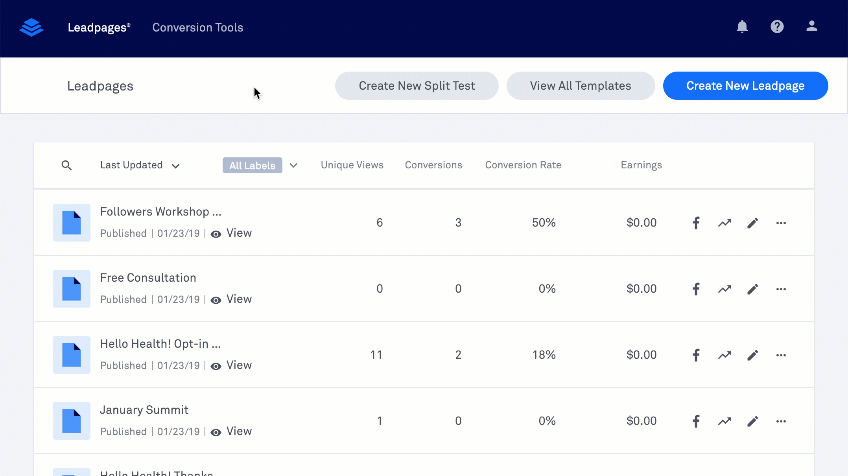Open analytics for January Summit page

724,421
